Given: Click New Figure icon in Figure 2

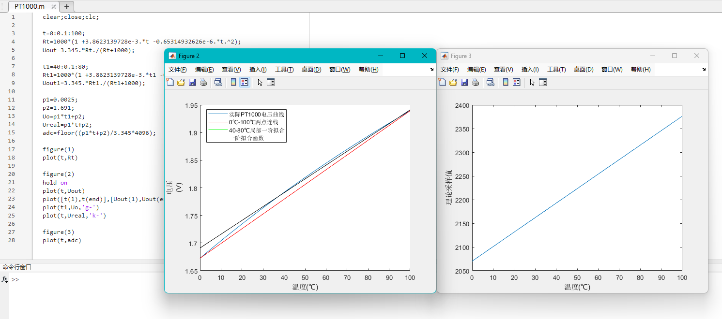Looking at the screenshot, I should (x=170, y=82).
